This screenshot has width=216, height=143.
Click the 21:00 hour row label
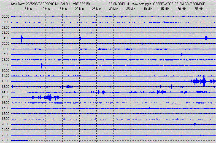tap(6, 130)
